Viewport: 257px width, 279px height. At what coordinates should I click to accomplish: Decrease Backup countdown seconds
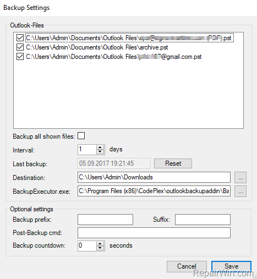[100, 248]
